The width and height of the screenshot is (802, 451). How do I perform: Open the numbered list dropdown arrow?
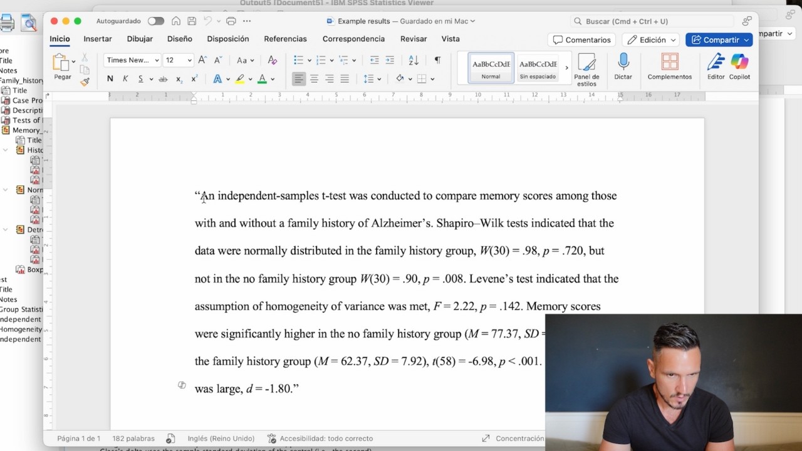(x=331, y=61)
